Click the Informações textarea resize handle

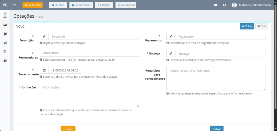pos(138,106)
